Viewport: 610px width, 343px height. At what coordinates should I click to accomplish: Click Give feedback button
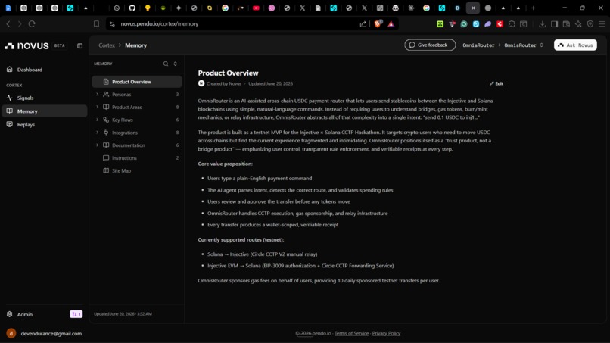click(x=430, y=45)
